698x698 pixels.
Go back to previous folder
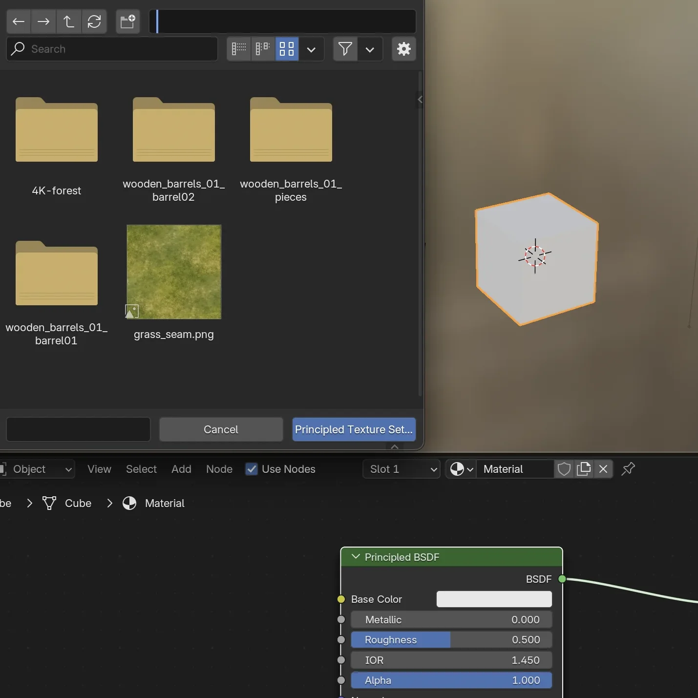point(19,21)
